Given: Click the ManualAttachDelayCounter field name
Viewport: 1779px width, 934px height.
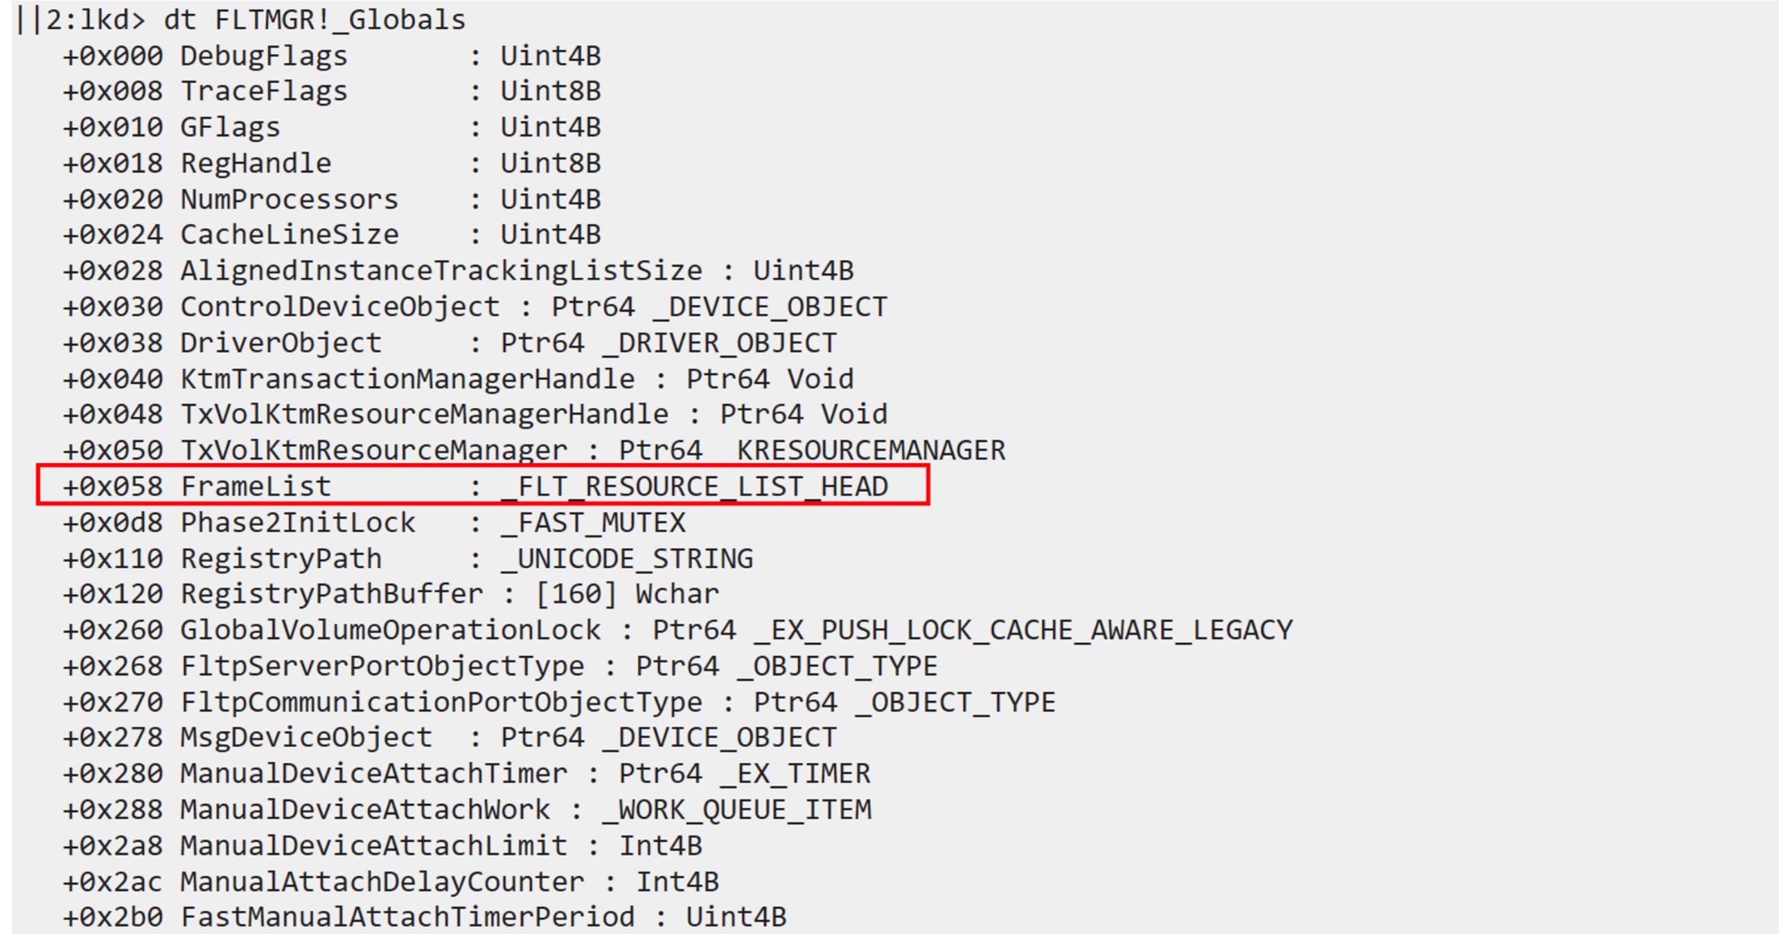Looking at the screenshot, I should point(382,881).
